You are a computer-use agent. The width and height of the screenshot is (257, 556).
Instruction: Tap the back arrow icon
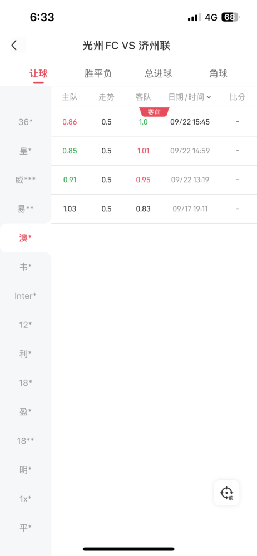click(x=14, y=46)
